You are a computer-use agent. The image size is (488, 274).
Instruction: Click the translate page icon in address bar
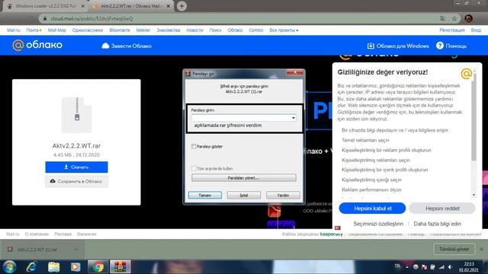(x=442, y=18)
